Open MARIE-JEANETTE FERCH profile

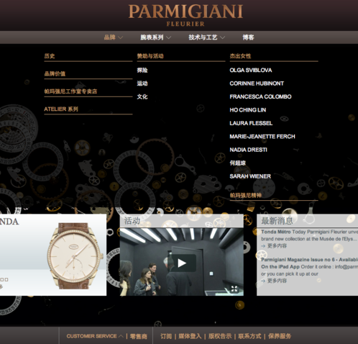tap(262, 137)
